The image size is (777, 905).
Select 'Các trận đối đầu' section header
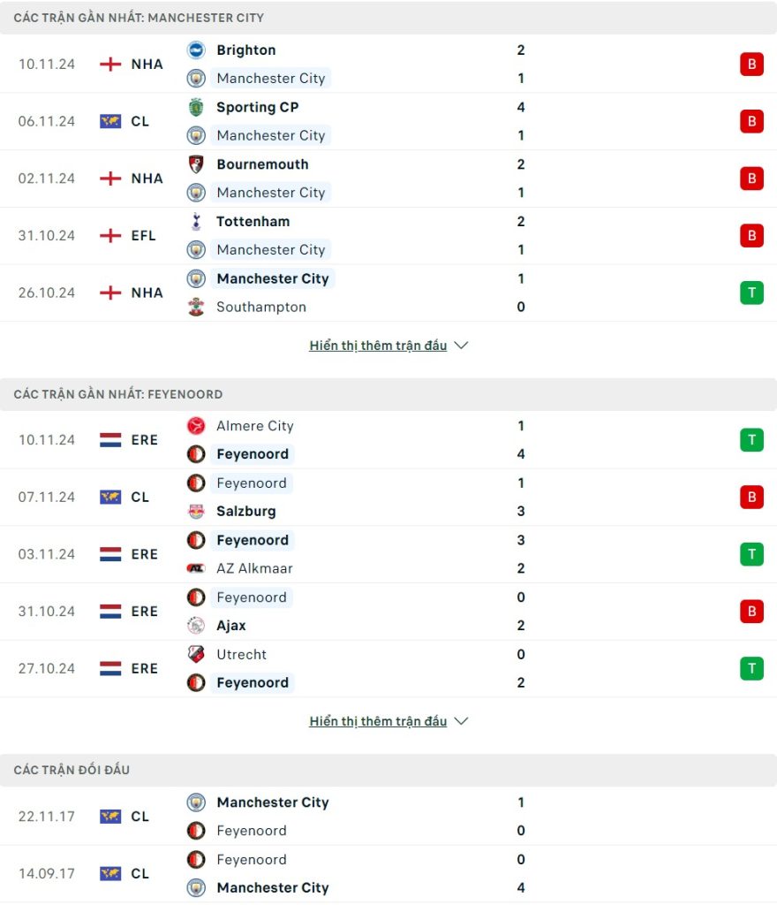[x=72, y=770]
